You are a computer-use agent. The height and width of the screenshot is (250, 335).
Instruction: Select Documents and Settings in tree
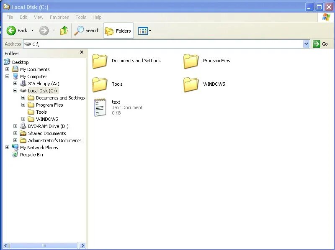[60, 98]
